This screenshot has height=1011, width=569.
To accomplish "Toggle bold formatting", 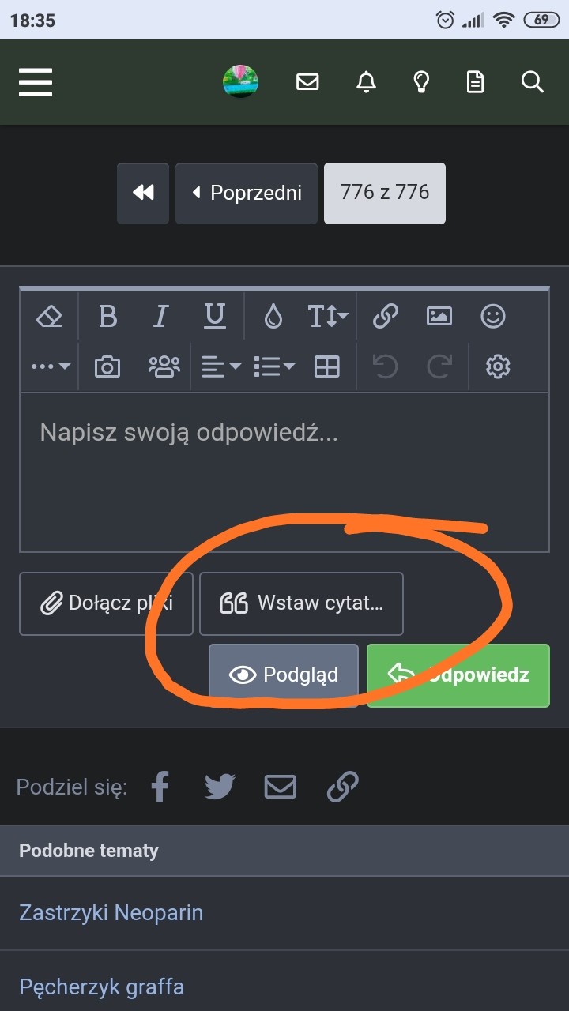I will pos(107,317).
